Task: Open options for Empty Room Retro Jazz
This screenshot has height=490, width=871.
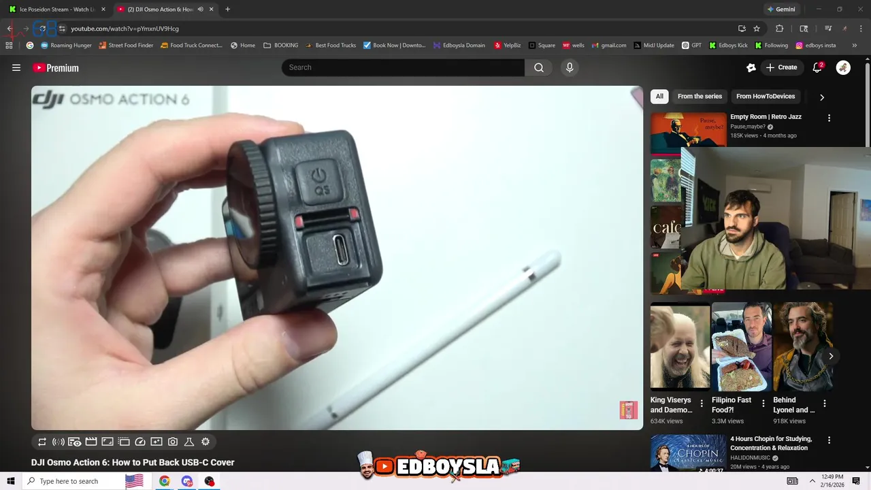Action: point(829,118)
